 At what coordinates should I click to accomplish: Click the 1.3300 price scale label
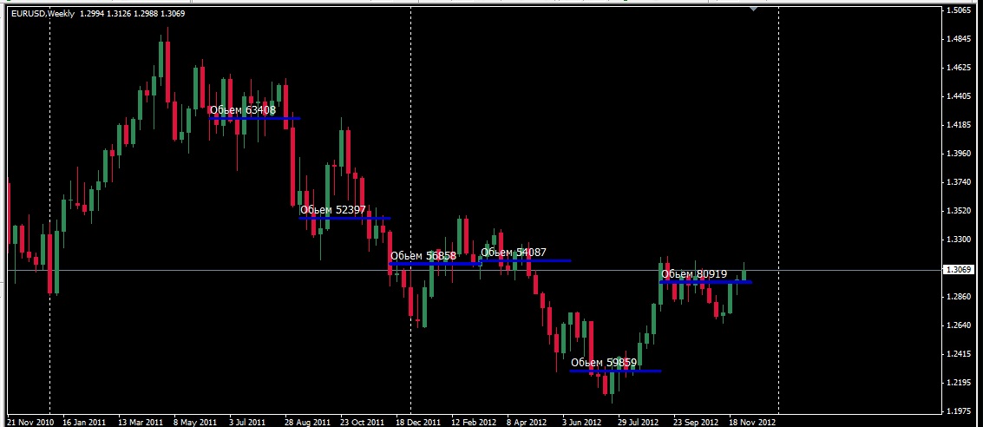click(x=960, y=240)
